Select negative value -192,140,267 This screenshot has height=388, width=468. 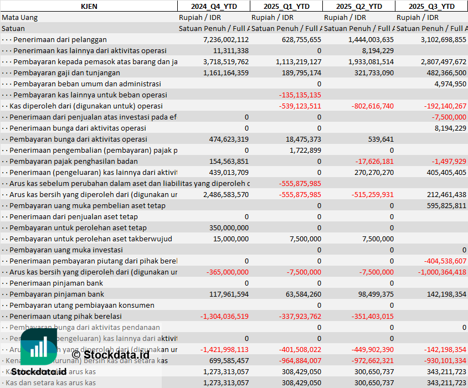pyautogui.click(x=445, y=106)
